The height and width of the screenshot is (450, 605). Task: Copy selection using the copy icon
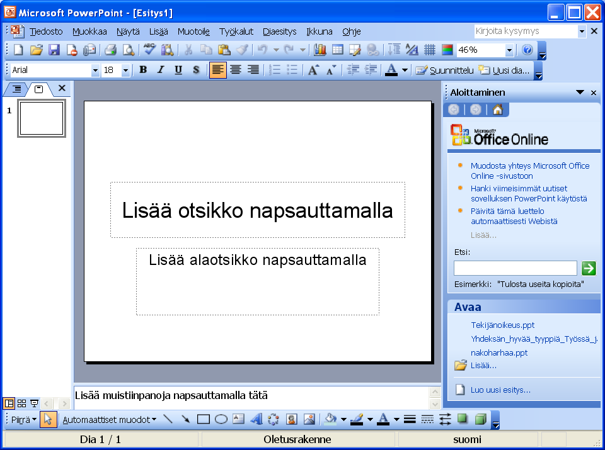[206, 50]
